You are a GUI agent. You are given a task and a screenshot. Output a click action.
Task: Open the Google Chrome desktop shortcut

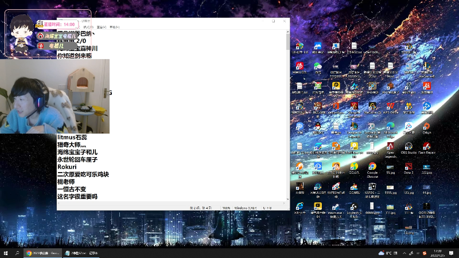(372, 170)
